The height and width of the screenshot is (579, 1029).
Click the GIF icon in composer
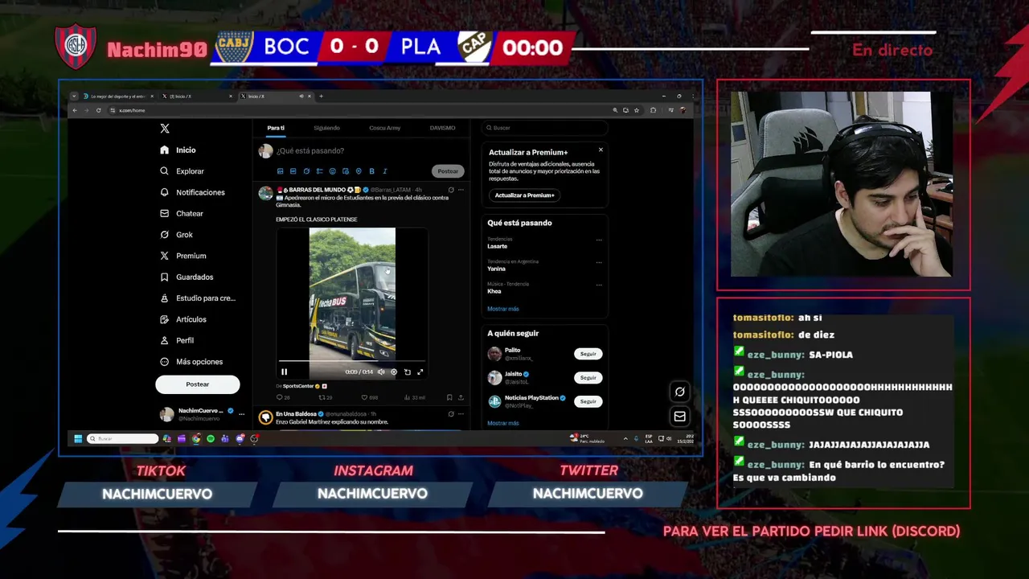(293, 171)
